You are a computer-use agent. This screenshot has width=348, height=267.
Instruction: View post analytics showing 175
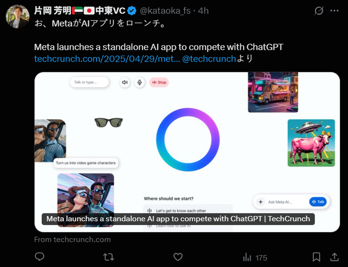point(255,258)
